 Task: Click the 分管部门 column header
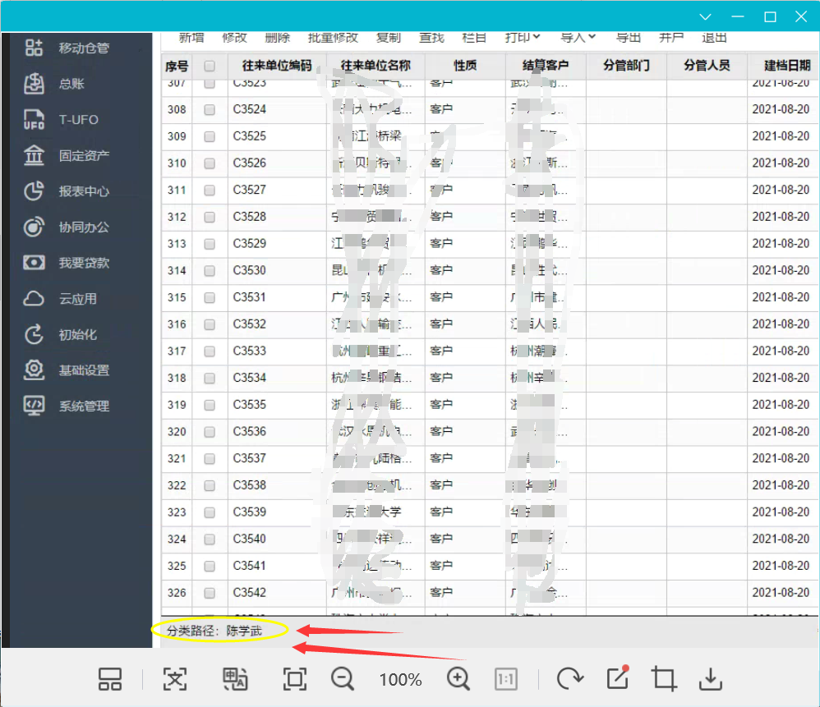point(626,66)
